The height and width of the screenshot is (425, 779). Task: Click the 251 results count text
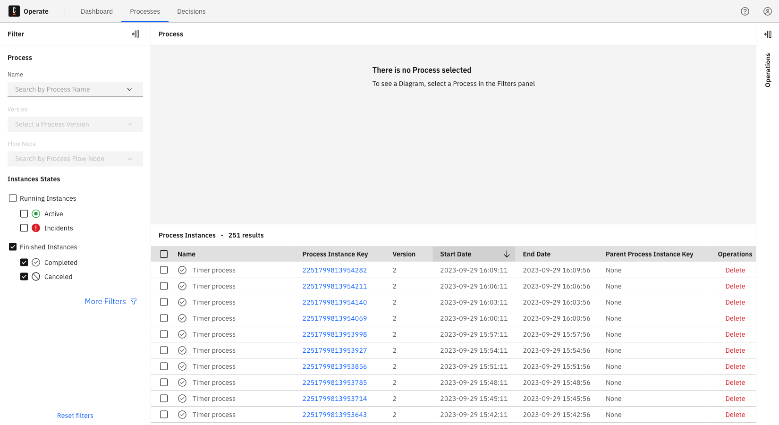coord(246,235)
